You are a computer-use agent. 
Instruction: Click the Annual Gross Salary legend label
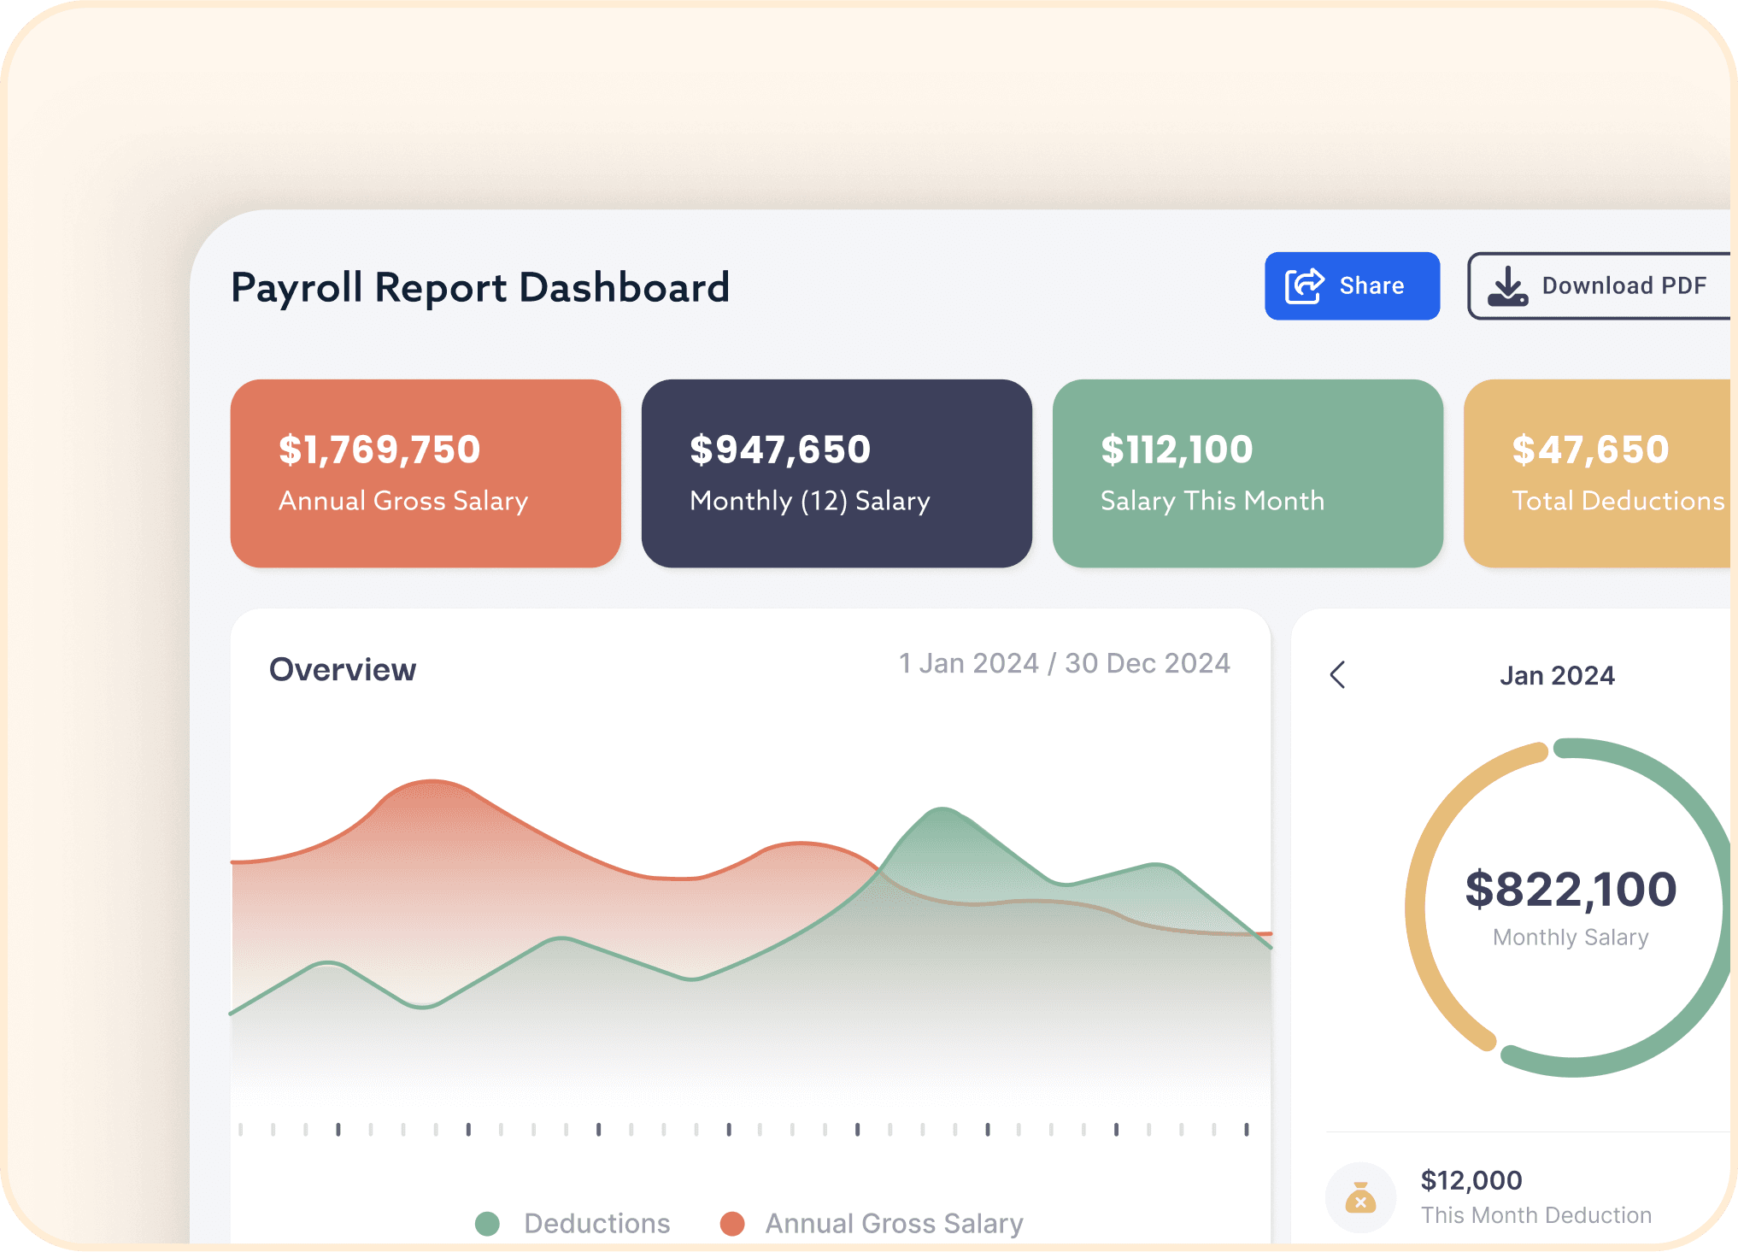[894, 1224]
